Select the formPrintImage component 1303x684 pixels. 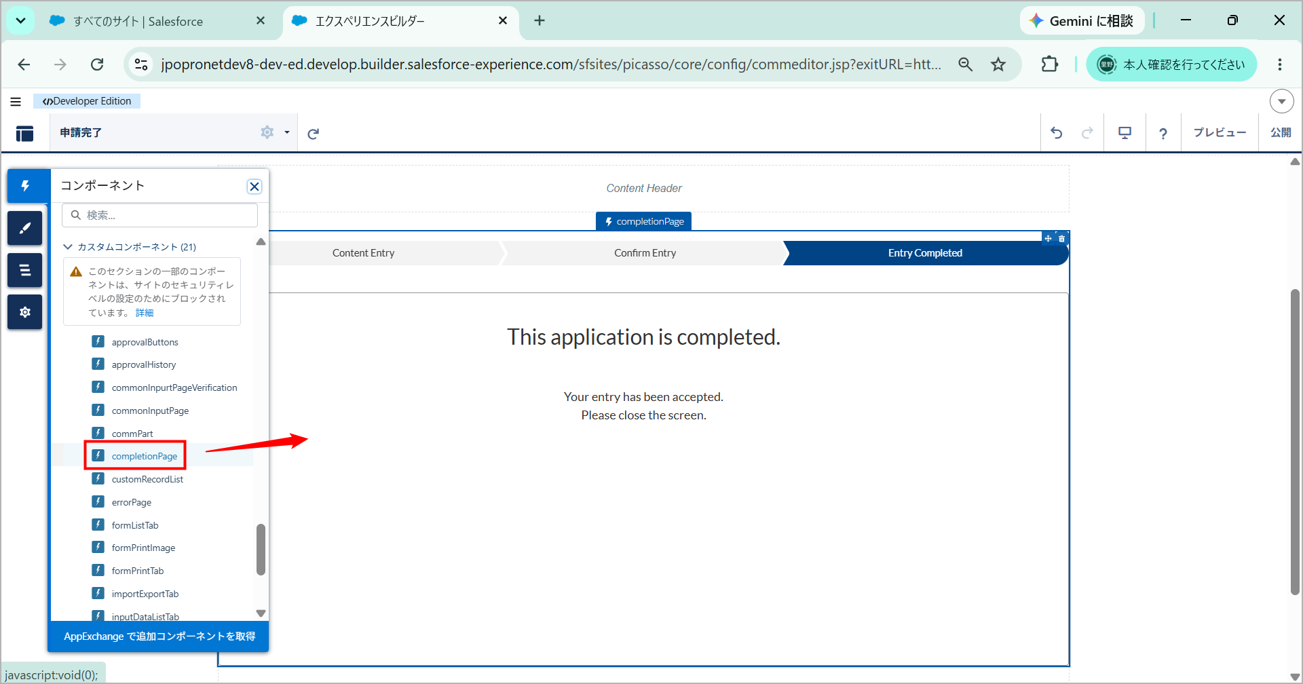point(143,548)
